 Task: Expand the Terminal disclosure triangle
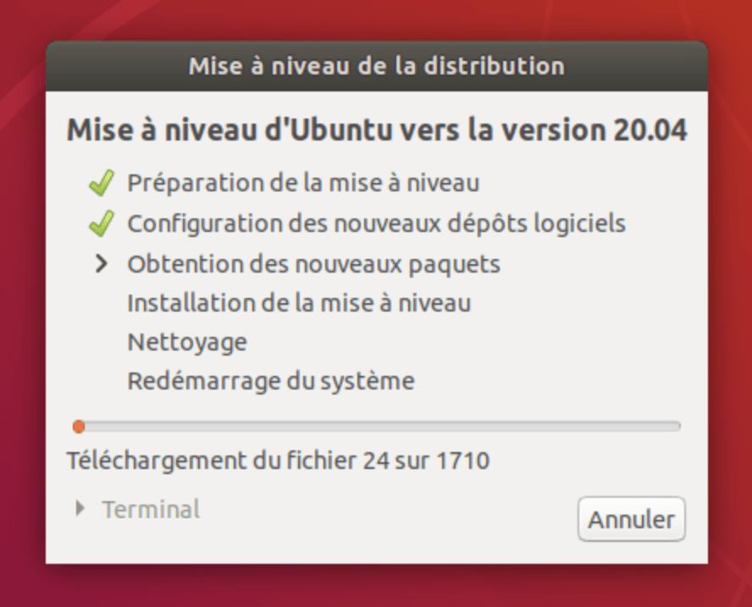[x=80, y=509]
